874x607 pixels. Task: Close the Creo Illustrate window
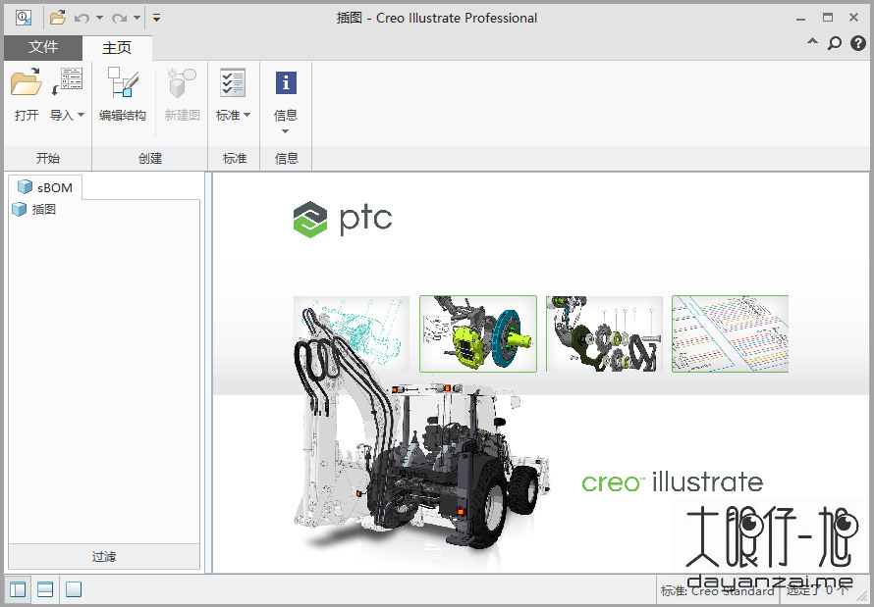[853, 18]
